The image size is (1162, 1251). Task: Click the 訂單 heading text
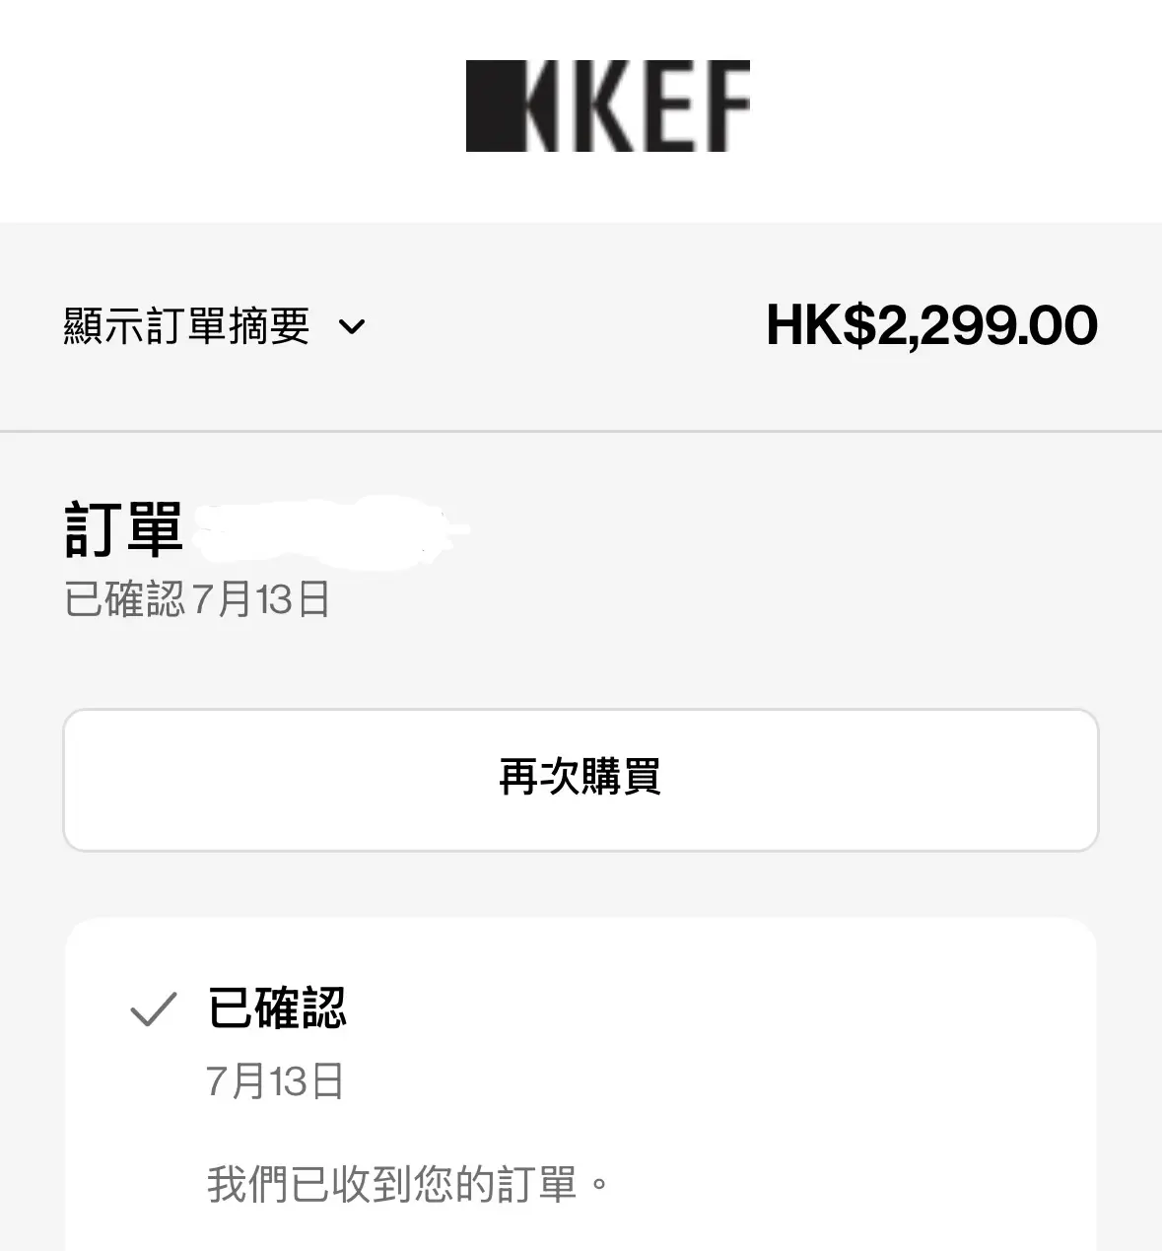point(124,529)
